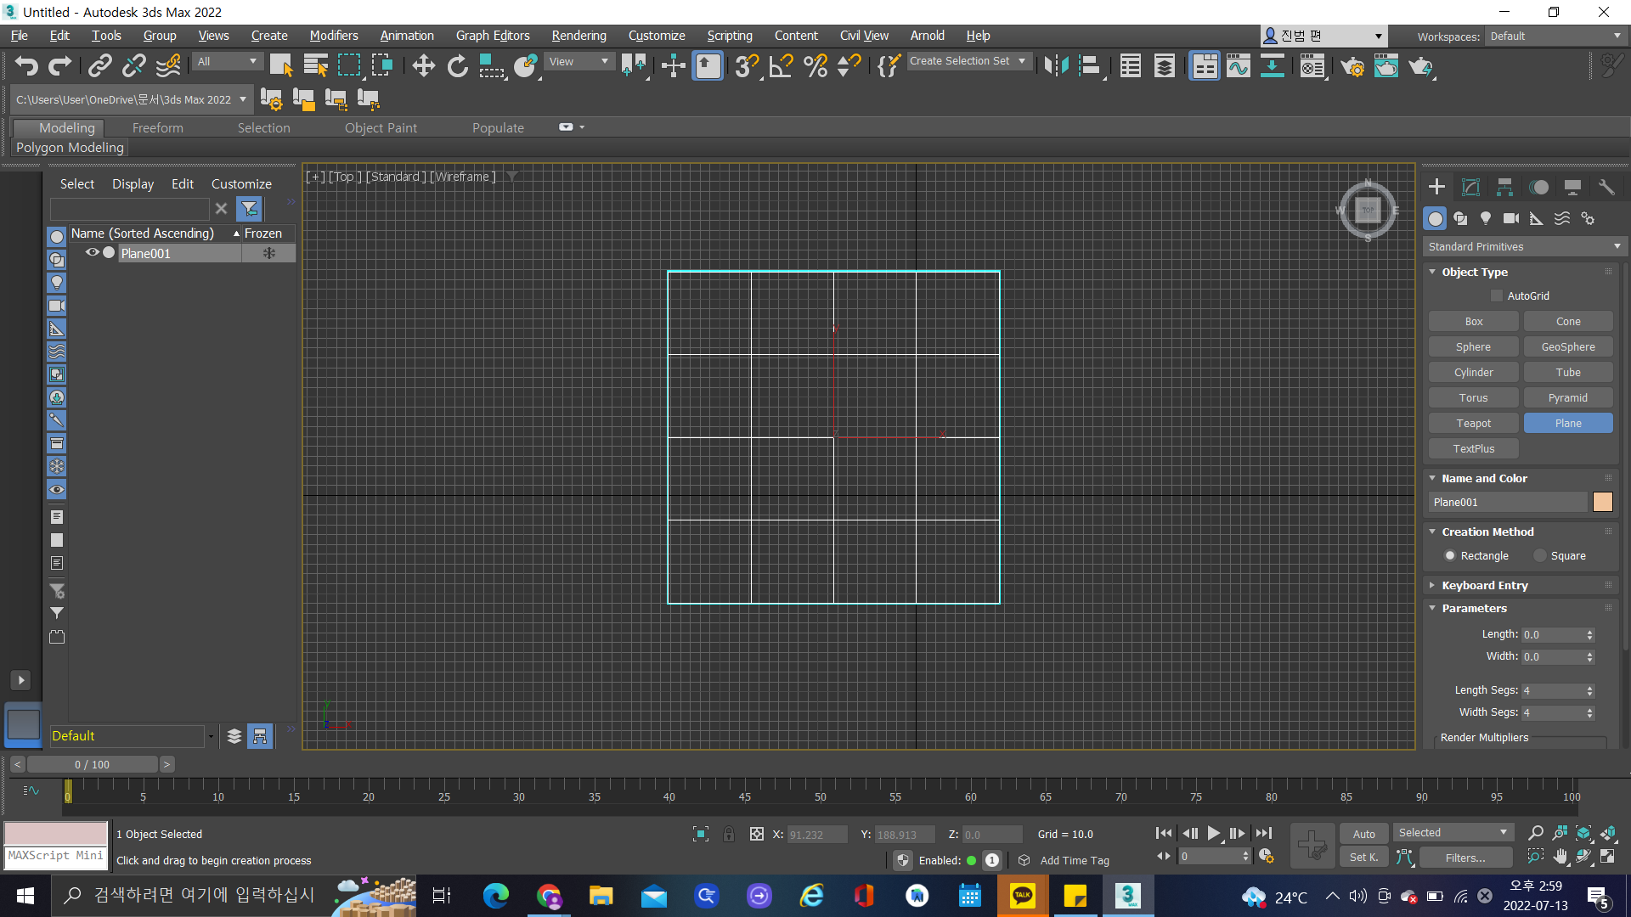Toggle the Angle Snap icon
1631x917 pixels.
point(781,66)
